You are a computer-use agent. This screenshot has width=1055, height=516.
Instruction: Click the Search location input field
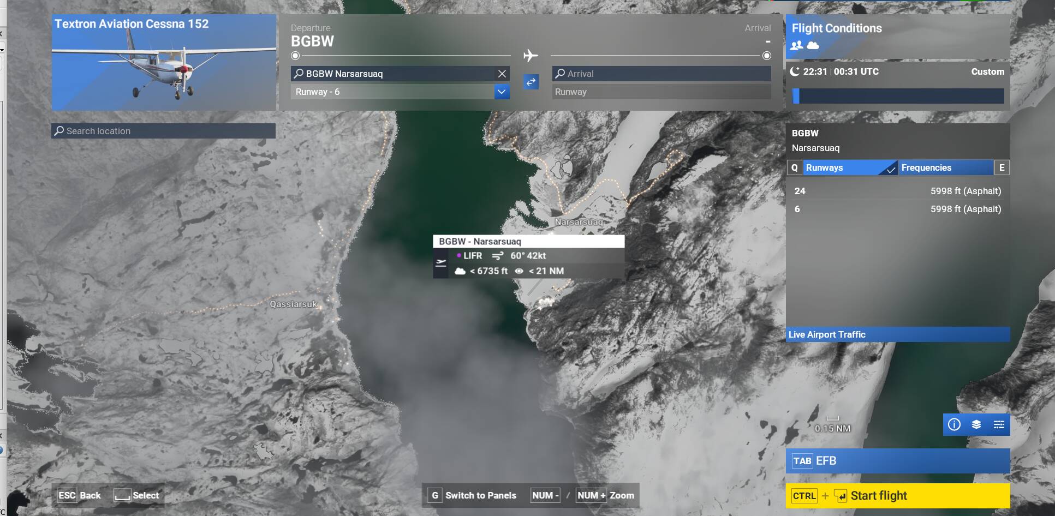coord(164,131)
